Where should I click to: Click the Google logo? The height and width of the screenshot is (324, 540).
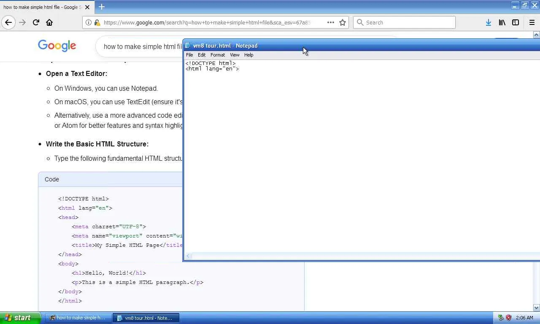click(x=57, y=46)
